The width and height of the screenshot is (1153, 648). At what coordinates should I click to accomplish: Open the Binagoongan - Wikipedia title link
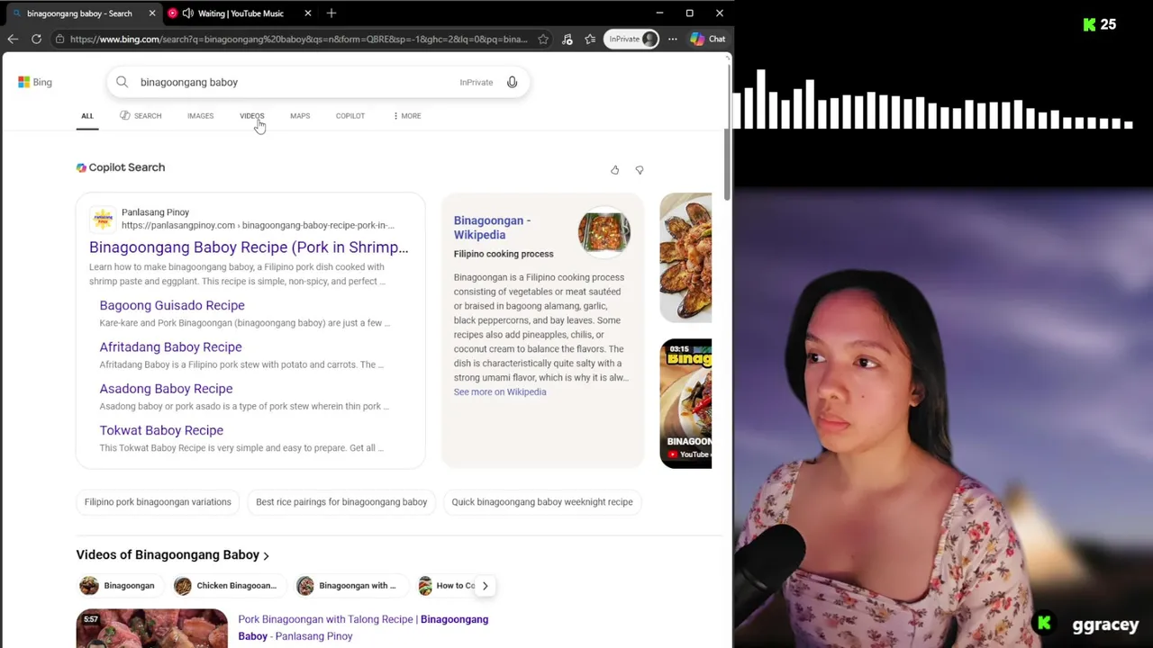pyautogui.click(x=492, y=228)
